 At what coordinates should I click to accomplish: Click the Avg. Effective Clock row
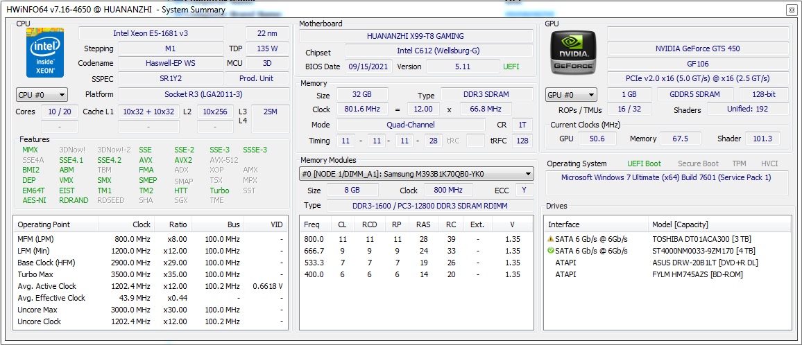pos(150,298)
